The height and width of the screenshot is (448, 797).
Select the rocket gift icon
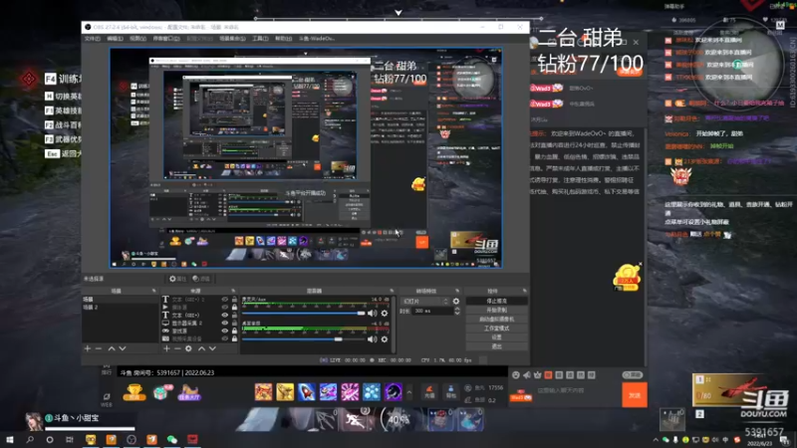point(307,392)
